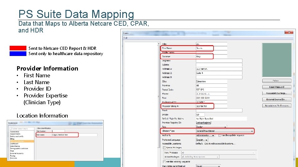This screenshot has width=298, height=167.
Task: Open Accessibility Settings button
Action: pyautogui.click(x=277, y=93)
